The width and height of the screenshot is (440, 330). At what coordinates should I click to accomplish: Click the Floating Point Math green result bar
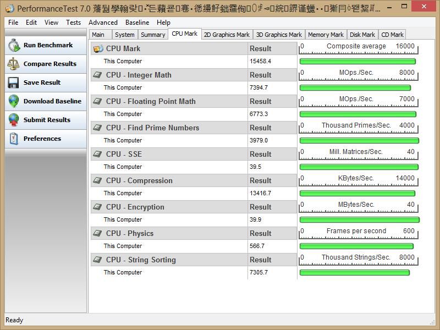[358, 114]
